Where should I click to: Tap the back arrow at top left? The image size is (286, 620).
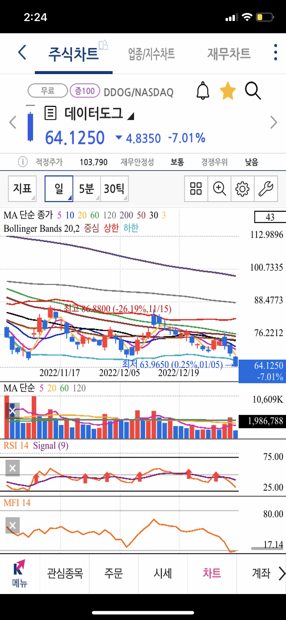22,52
